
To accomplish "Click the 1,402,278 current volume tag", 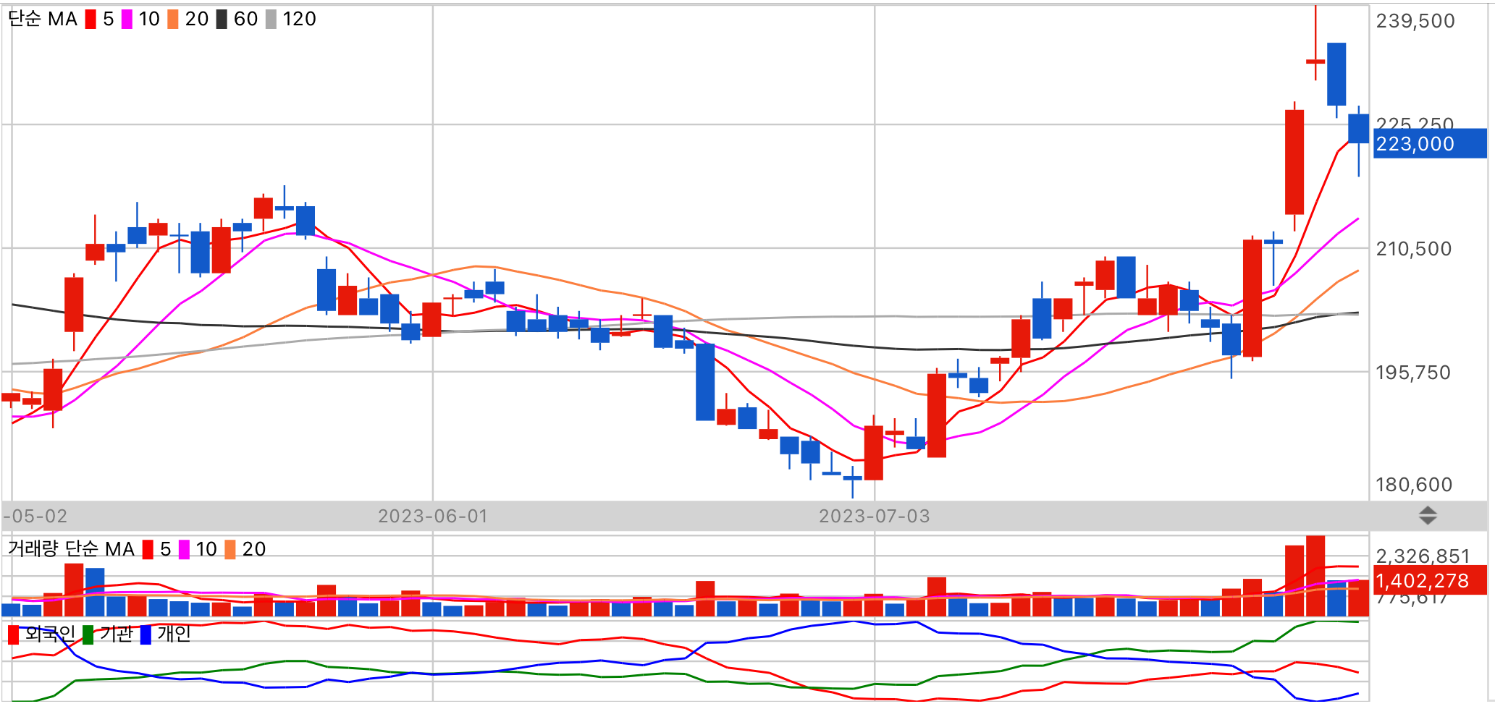I will [1430, 581].
